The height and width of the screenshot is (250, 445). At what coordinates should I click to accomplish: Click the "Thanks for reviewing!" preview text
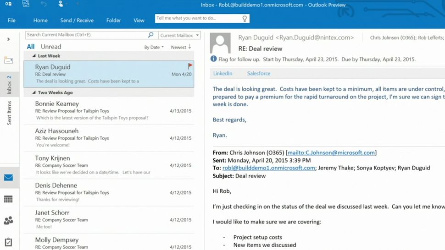pos(58,199)
